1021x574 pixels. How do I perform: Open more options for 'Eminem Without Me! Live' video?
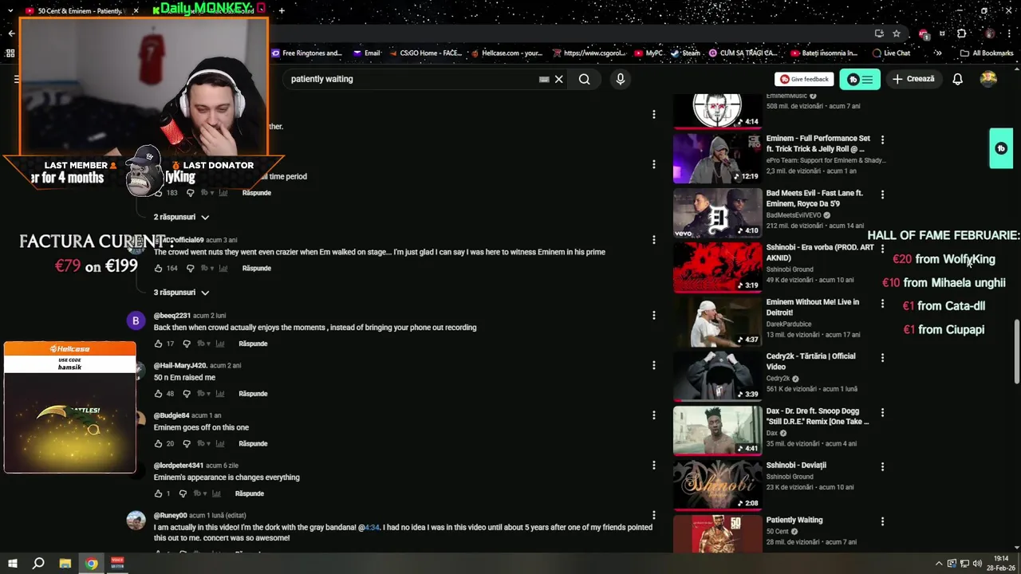882,303
